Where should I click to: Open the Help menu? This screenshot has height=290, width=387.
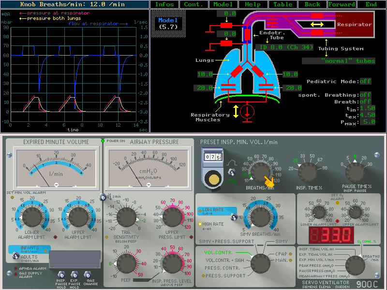(253, 4)
